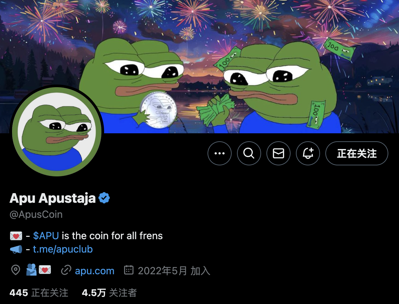Open the three-dot more options menu
The height and width of the screenshot is (304, 399).
(x=219, y=153)
